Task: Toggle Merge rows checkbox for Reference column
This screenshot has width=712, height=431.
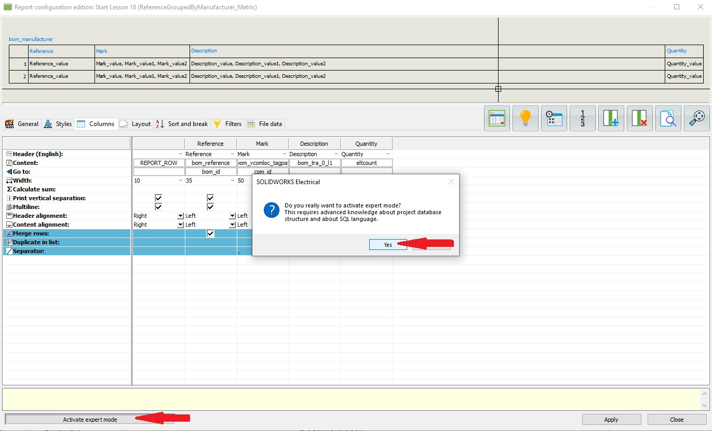Action: [210, 233]
